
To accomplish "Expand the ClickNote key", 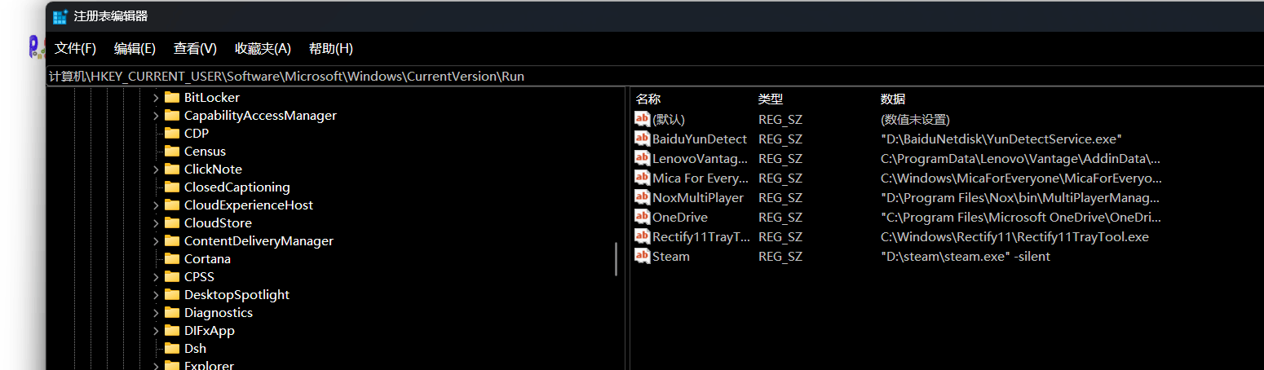I will point(156,170).
